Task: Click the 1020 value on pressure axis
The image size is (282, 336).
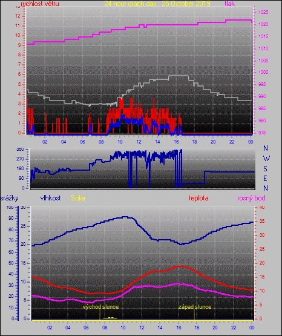Action: click(263, 24)
